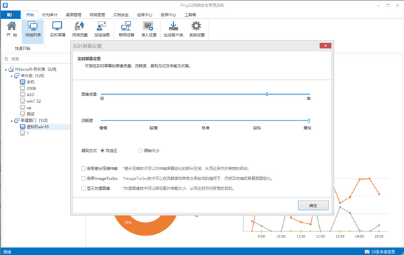
Task: Switch to the 报表中心 ribbon tab
Action: [x=168, y=15]
